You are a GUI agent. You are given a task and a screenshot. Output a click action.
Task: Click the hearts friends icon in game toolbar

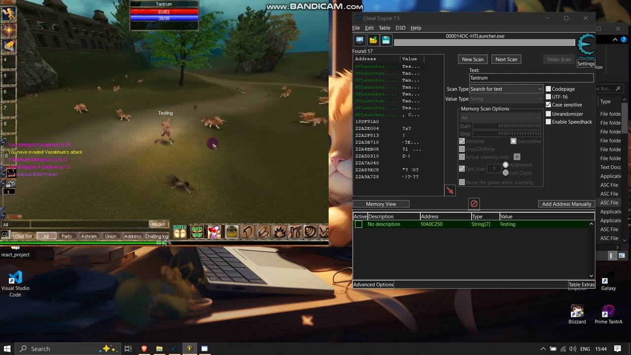(214, 231)
